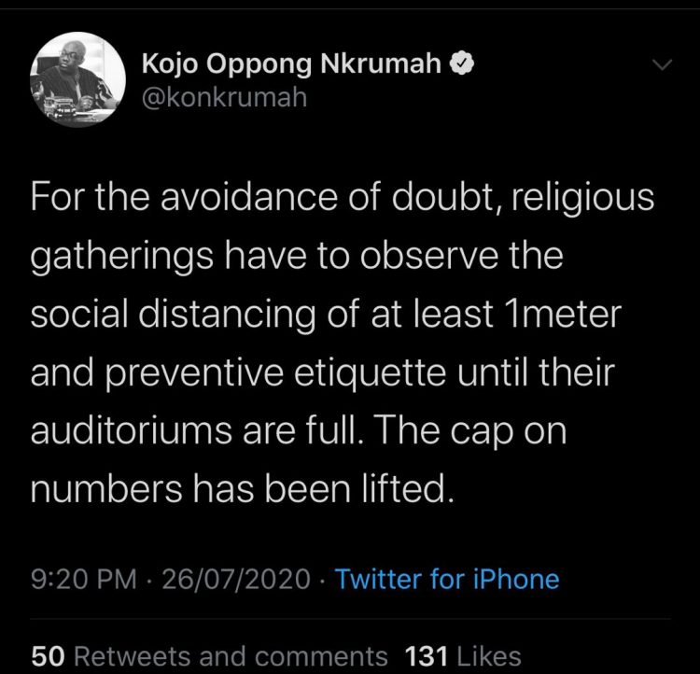Click the "numbers has been lifted" line

pos(243,489)
